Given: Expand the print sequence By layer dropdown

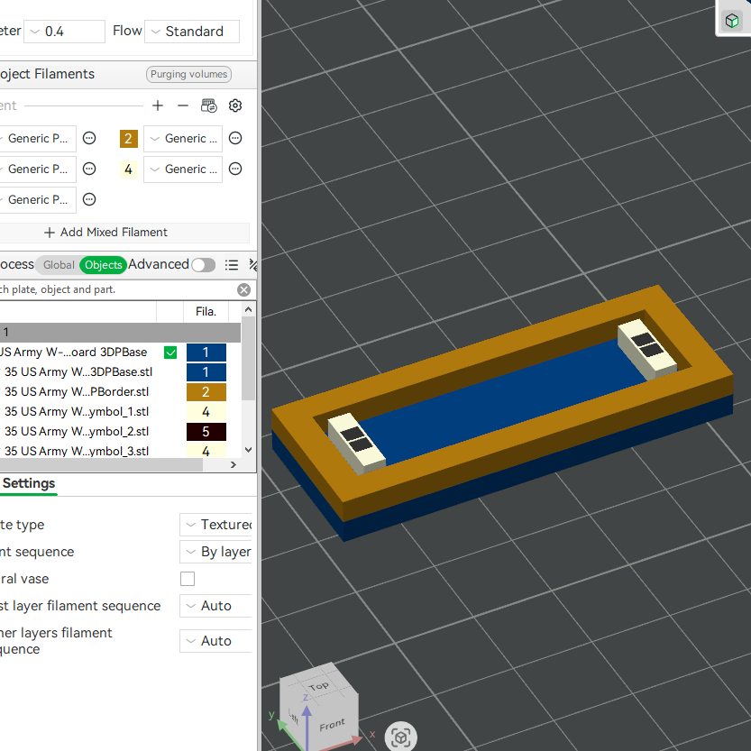Looking at the screenshot, I should pos(216,552).
